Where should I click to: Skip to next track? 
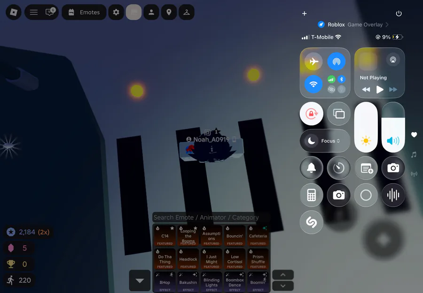tap(393, 90)
